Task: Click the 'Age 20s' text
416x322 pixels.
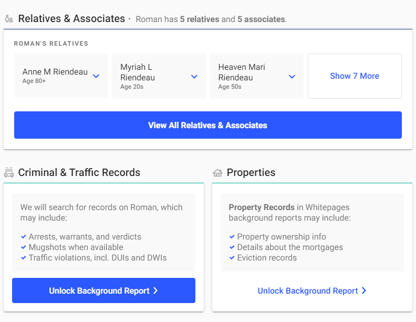Action: [x=132, y=87]
